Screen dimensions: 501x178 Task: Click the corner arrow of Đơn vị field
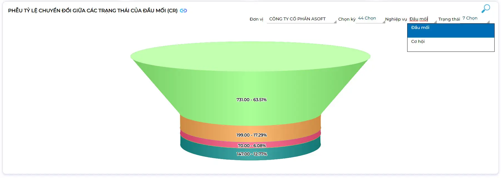[x=335, y=22]
